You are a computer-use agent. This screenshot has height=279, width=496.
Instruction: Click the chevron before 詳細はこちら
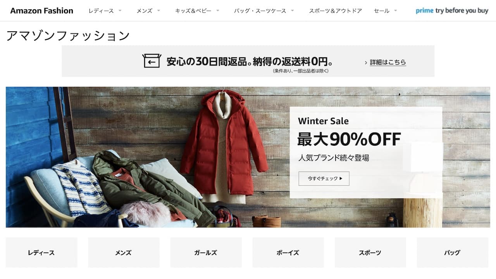pos(366,62)
